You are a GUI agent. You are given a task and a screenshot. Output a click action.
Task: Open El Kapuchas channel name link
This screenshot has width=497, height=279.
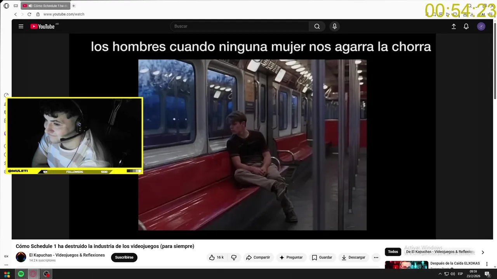[67, 255]
